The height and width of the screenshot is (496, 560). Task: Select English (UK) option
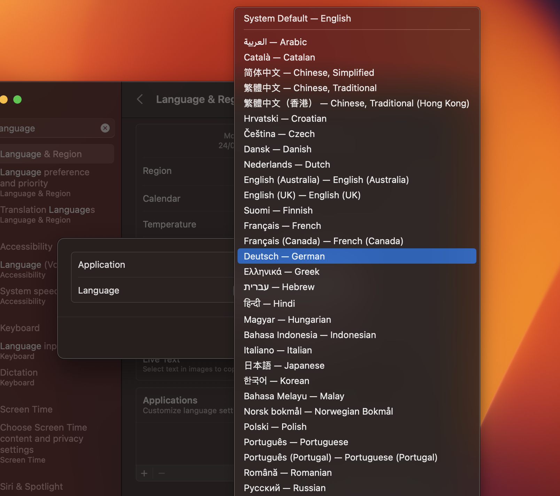357,195
